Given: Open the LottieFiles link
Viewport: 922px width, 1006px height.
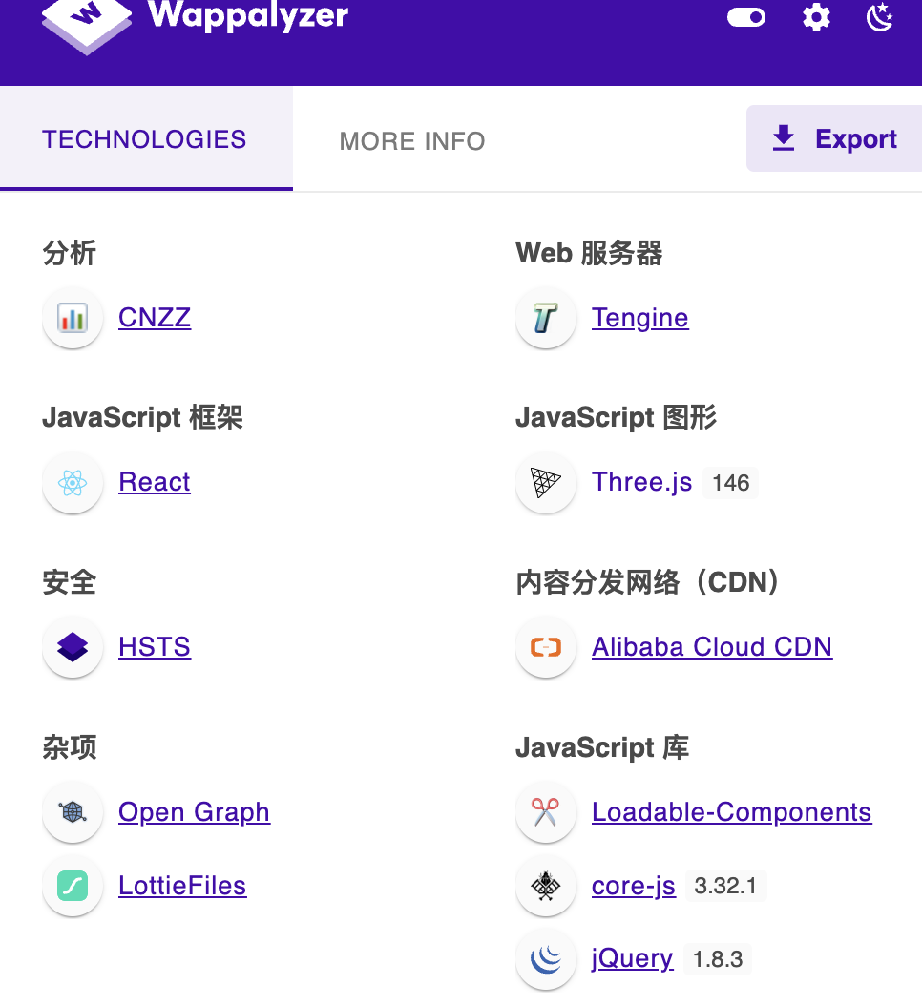Looking at the screenshot, I should pyautogui.click(x=183, y=886).
